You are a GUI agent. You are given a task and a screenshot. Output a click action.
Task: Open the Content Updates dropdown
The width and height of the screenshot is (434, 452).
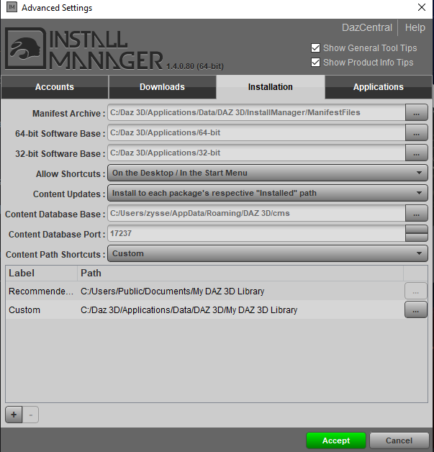click(x=268, y=193)
